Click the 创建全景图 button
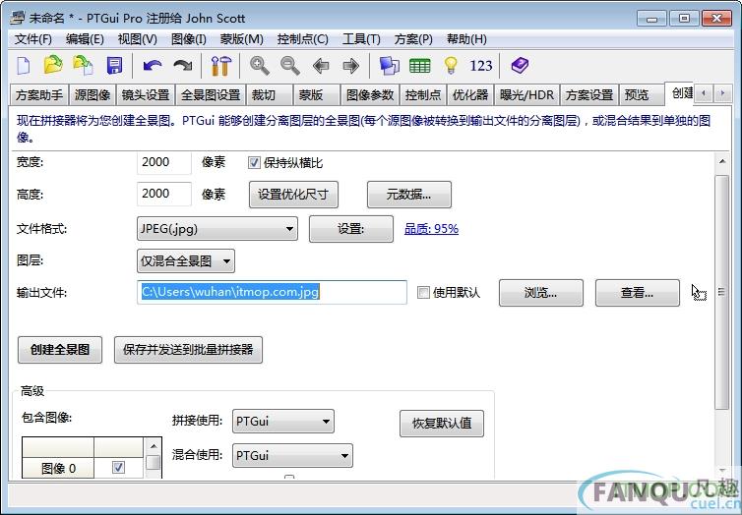This screenshot has height=515, width=742. [60, 350]
